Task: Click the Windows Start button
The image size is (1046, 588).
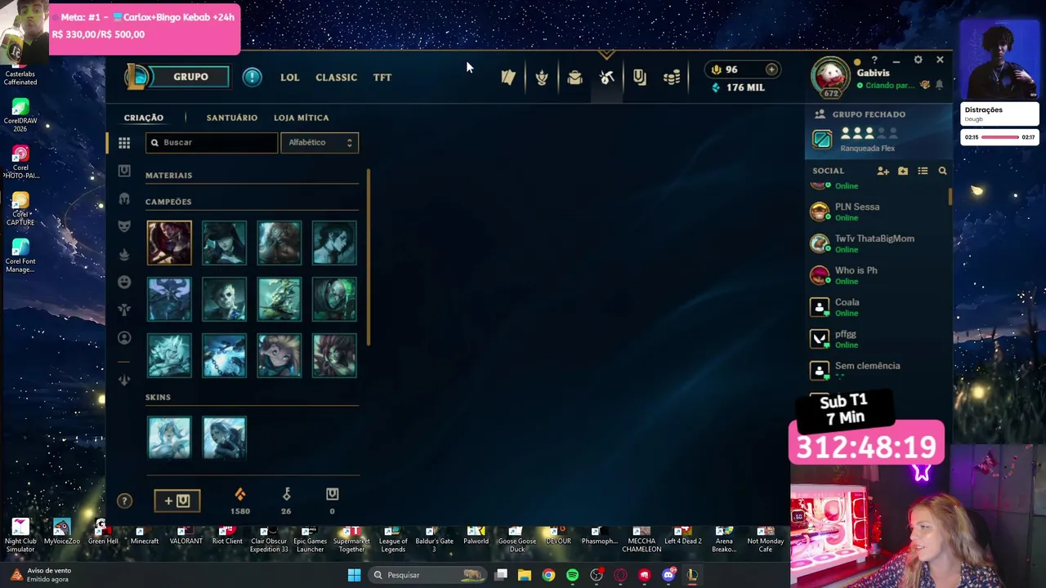Action: point(354,575)
